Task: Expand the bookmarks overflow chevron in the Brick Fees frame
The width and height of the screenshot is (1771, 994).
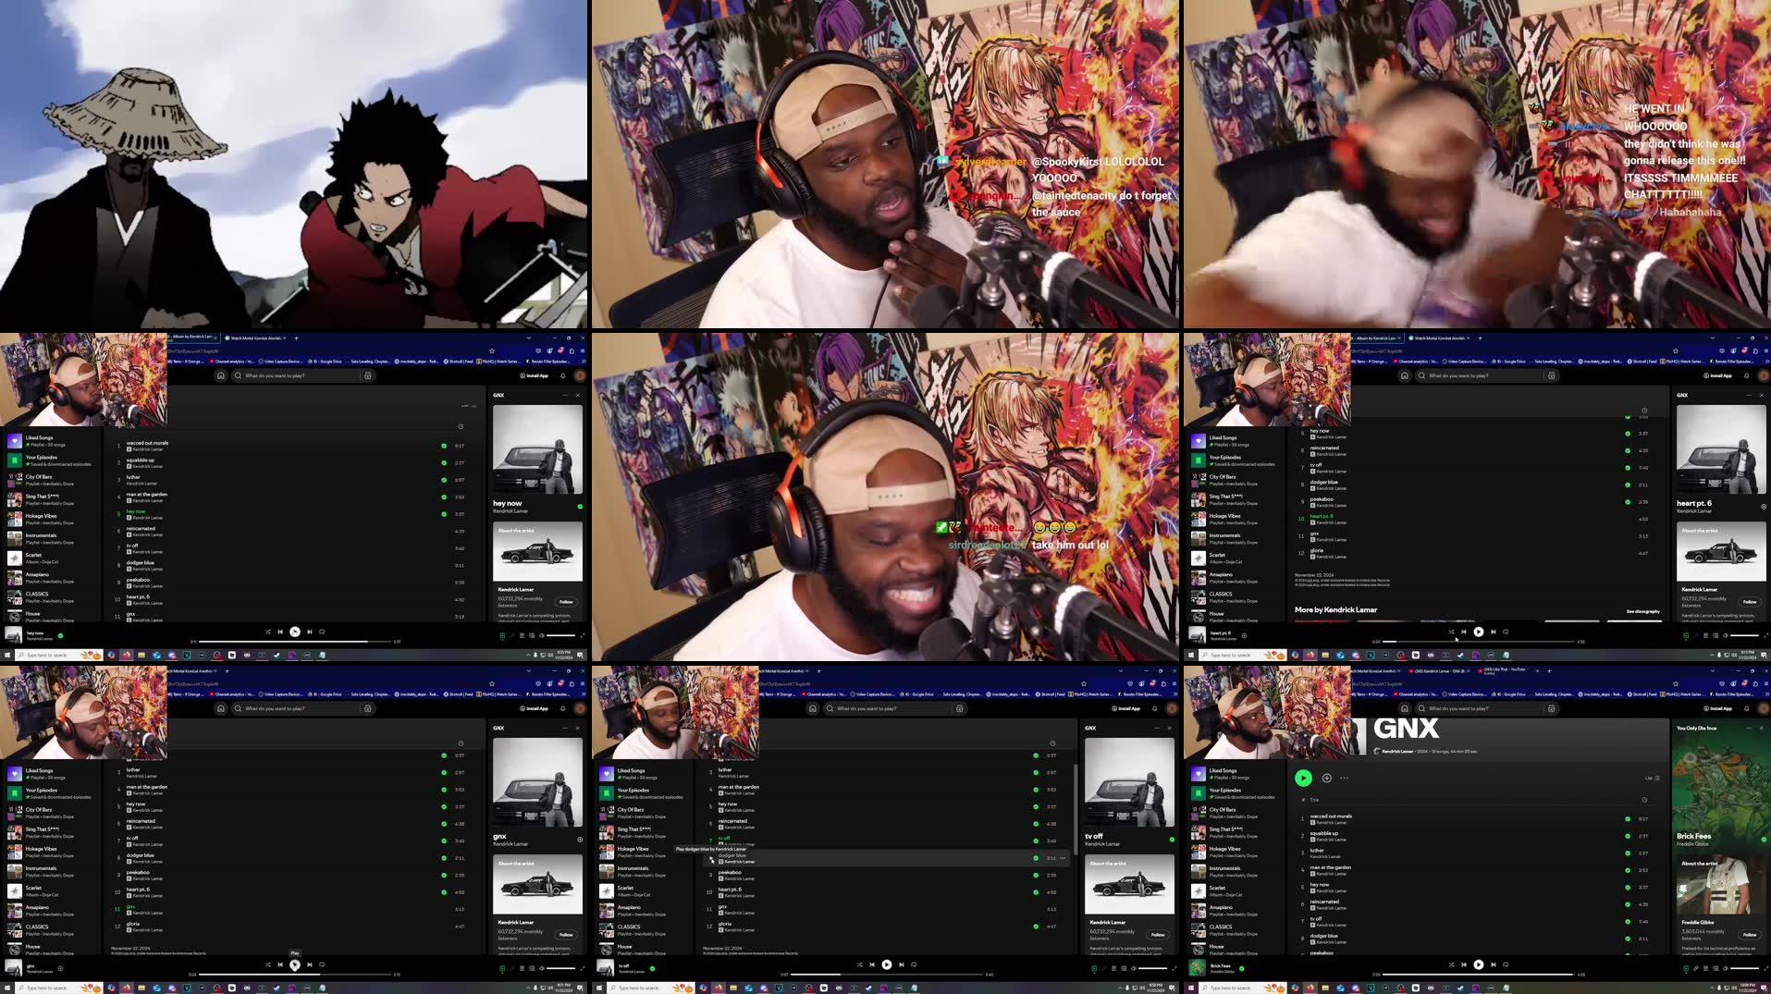Action: [x=1765, y=693]
